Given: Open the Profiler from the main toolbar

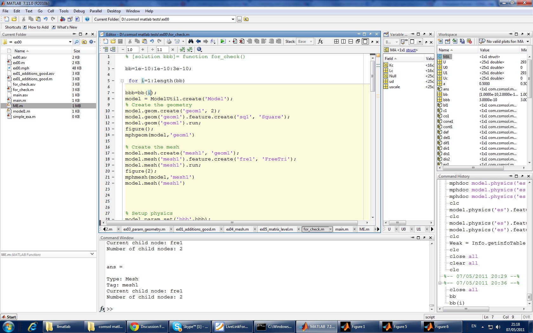Looking at the screenshot, I should [77, 19].
